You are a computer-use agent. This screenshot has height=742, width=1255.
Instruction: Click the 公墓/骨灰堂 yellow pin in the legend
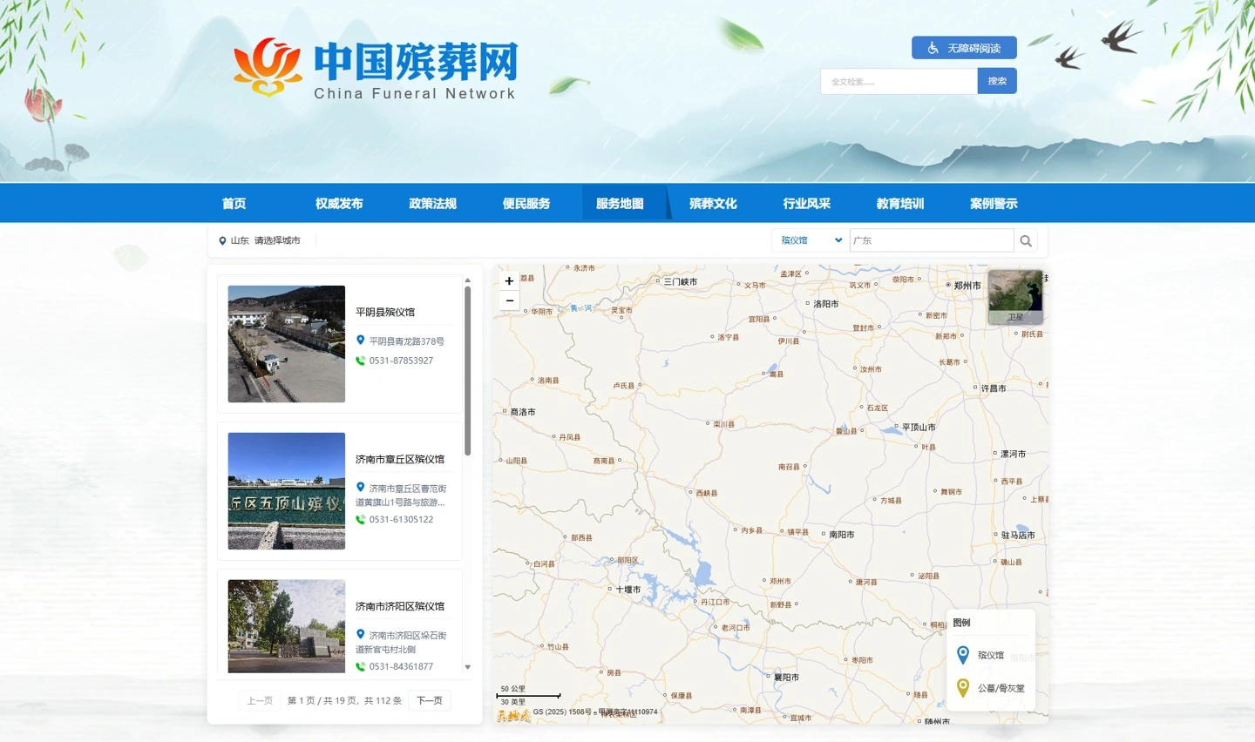coord(963,688)
